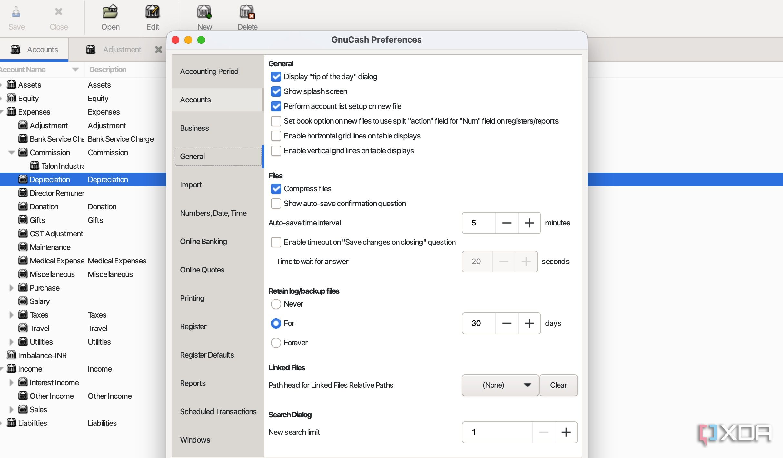Select the Never retain log radio button
Screen dimensions: 783x458
(276, 304)
